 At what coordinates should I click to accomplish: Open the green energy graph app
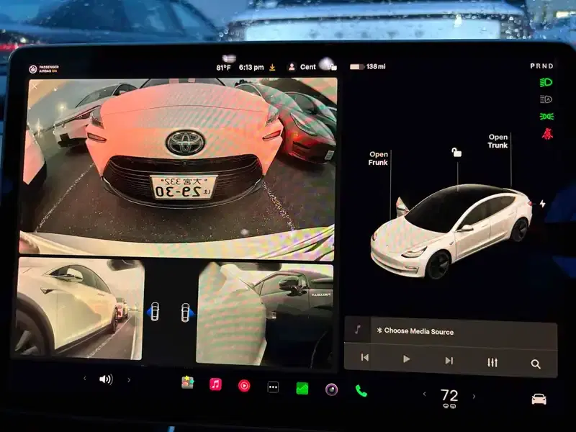click(x=302, y=389)
